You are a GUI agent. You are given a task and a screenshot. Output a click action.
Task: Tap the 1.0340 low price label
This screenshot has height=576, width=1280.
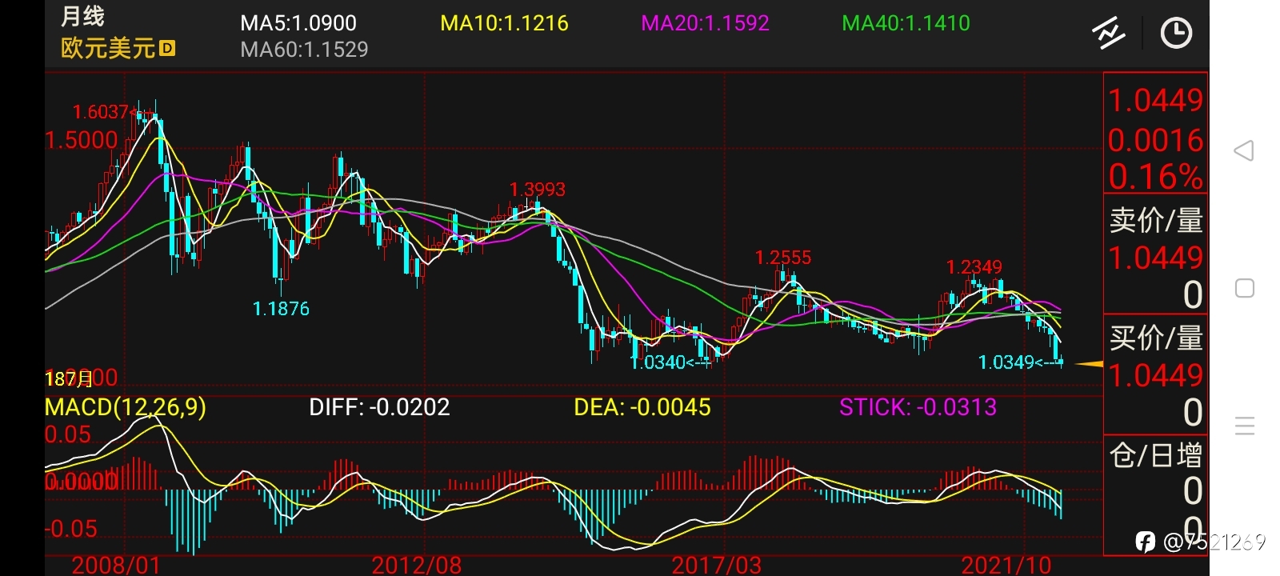click(659, 362)
